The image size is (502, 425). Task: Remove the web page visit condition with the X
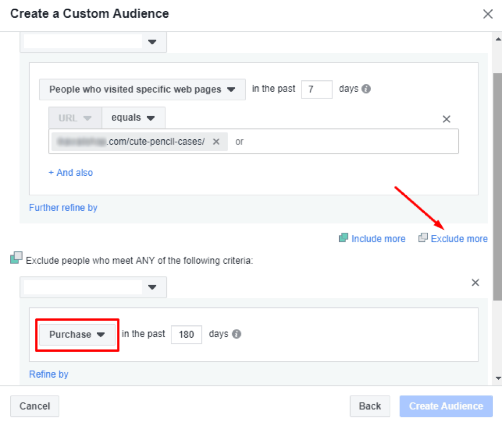[x=446, y=119]
